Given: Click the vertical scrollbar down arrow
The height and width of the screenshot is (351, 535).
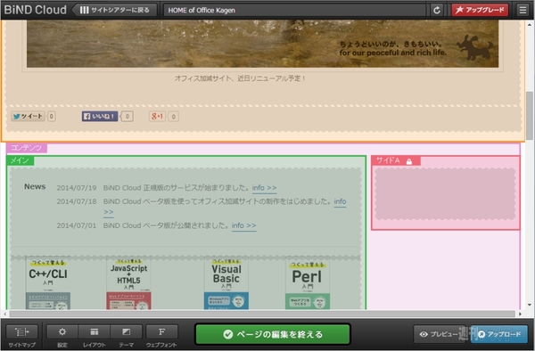Looking at the screenshot, I should pos(529,305).
